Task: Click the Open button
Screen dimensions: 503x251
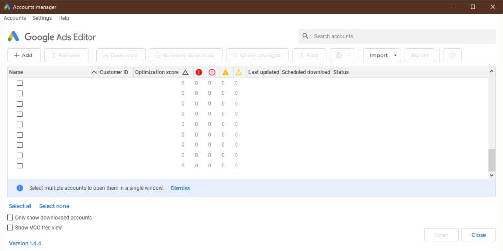Action: click(x=442, y=235)
